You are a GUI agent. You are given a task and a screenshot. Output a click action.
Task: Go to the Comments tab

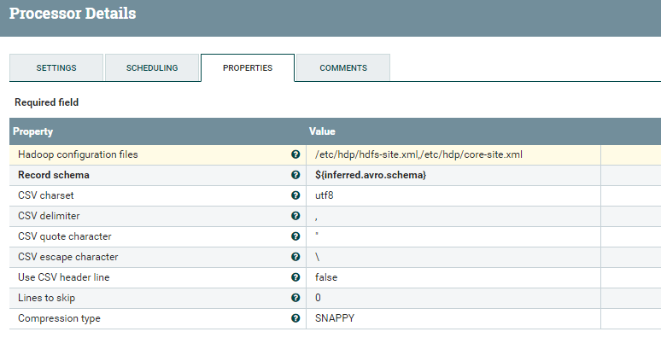click(x=343, y=67)
